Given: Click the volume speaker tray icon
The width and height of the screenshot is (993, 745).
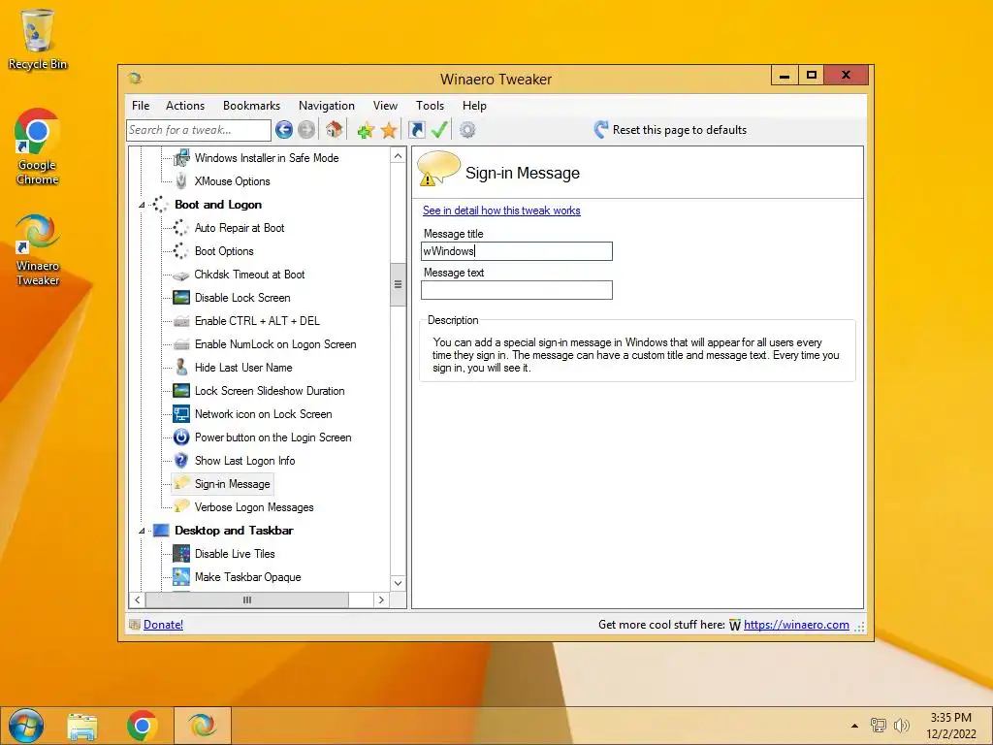Looking at the screenshot, I should pos(901,726).
